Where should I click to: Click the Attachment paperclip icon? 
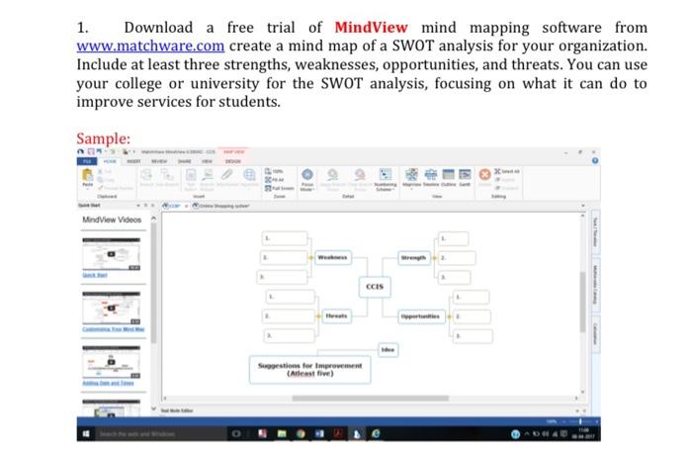[x=226, y=177]
